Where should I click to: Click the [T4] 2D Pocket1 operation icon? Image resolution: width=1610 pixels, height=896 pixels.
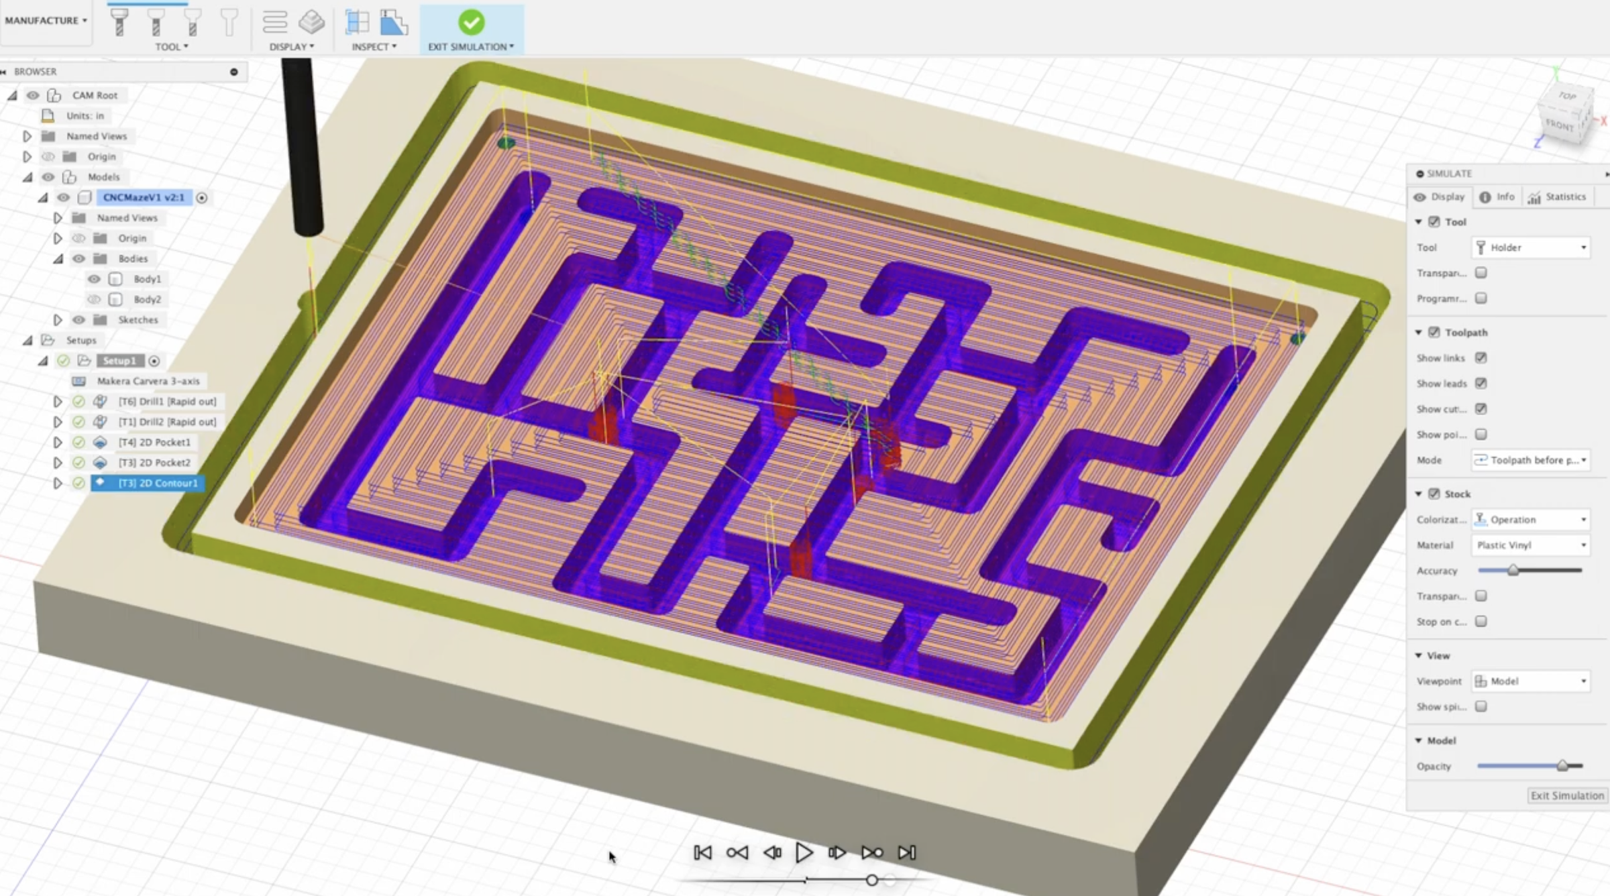pos(101,442)
